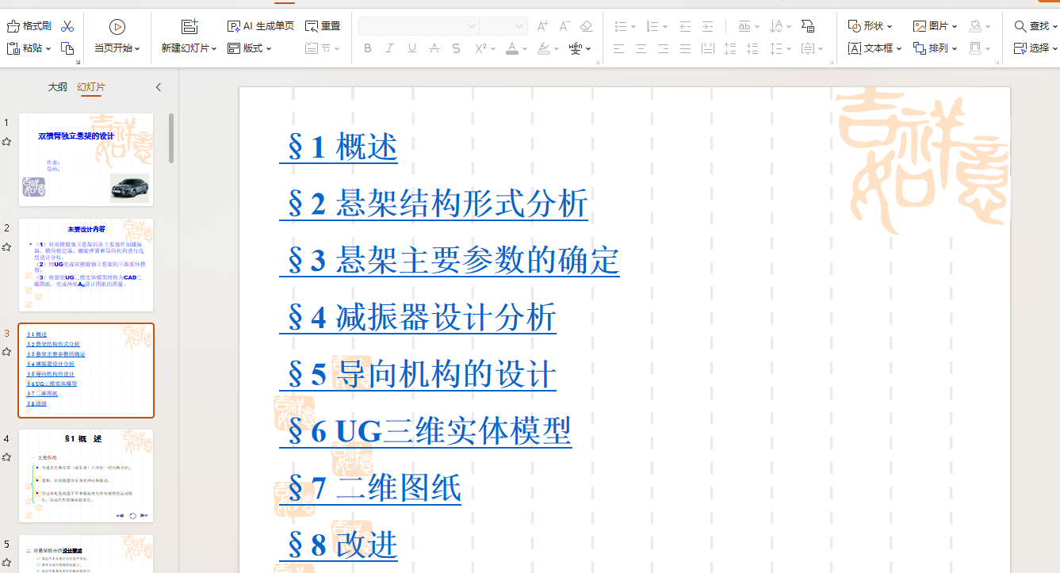
Task: Open the paragraph dialog launcher arrow
Action: 831,62
